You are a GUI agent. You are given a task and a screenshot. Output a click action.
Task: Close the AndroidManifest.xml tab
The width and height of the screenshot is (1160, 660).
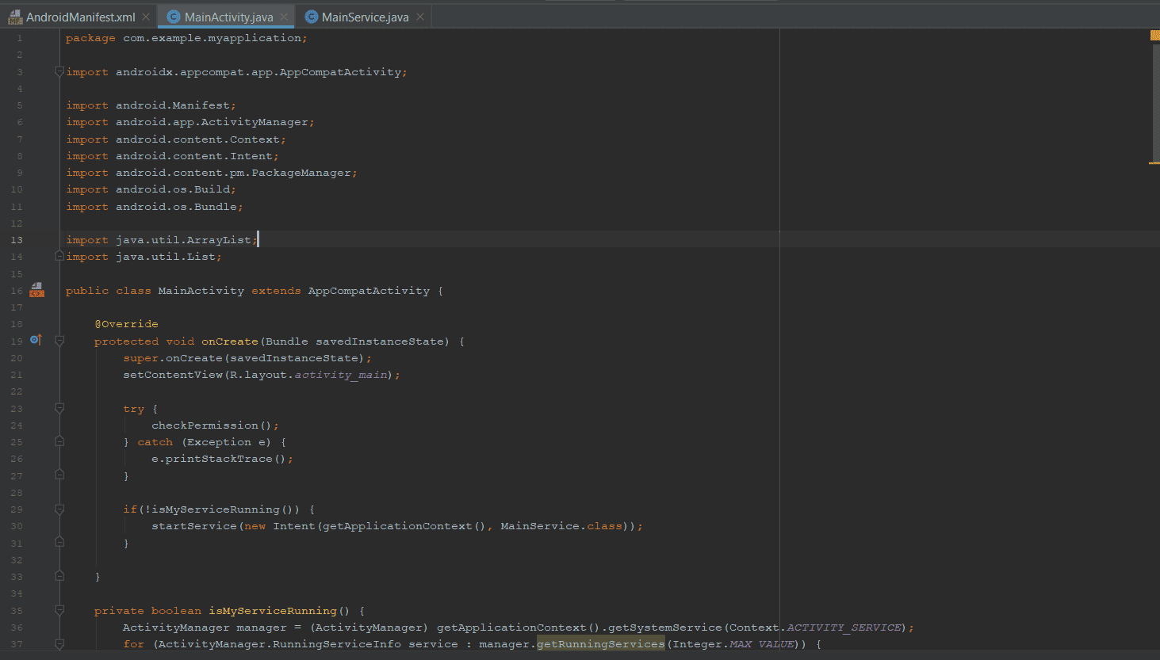tap(146, 17)
